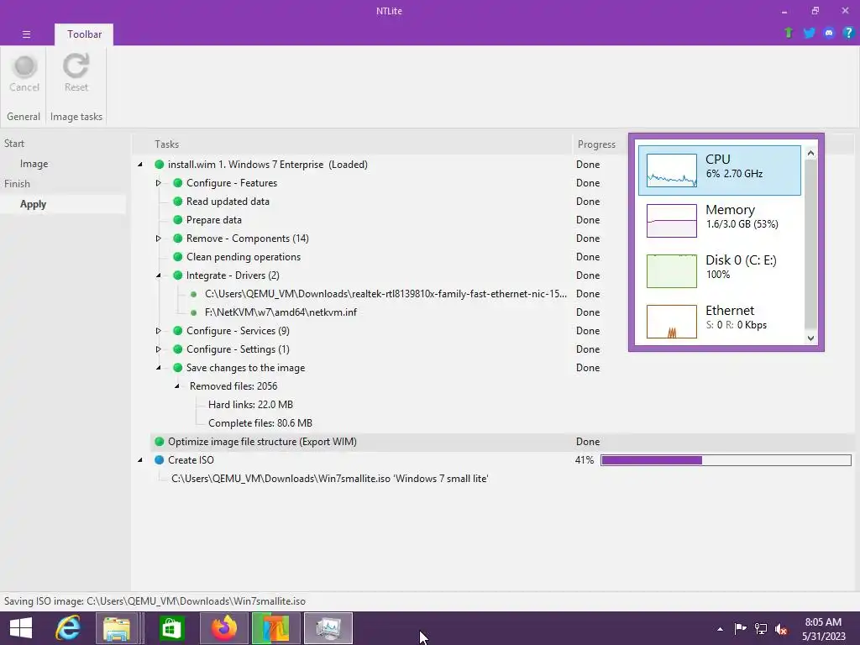This screenshot has height=645, width=860.
Task: Click the Cancel button in the toolbar
Action: coord(24,75)
